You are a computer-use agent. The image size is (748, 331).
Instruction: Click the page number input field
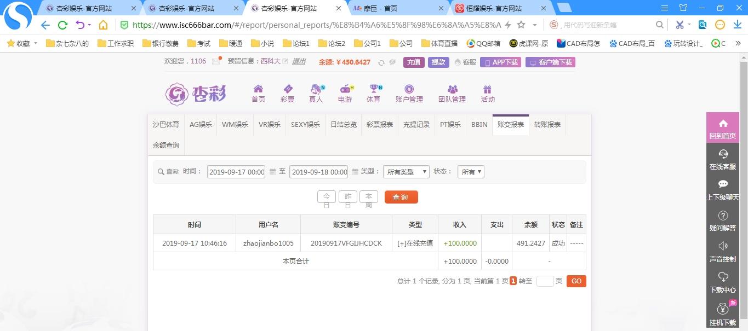(x=545, y=281)
